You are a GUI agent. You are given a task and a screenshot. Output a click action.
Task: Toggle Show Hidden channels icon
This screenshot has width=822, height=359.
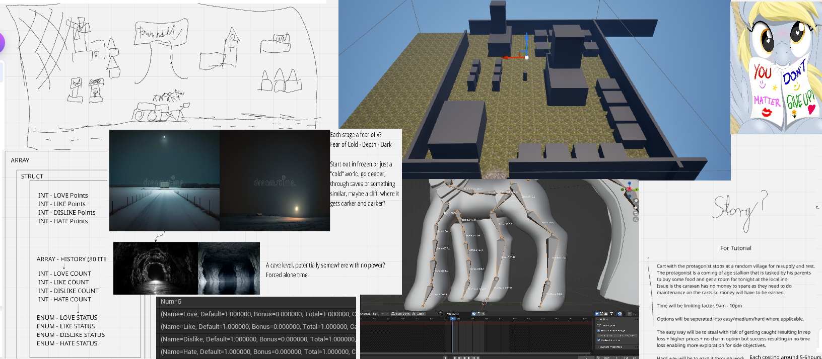(x=601, y=314)
